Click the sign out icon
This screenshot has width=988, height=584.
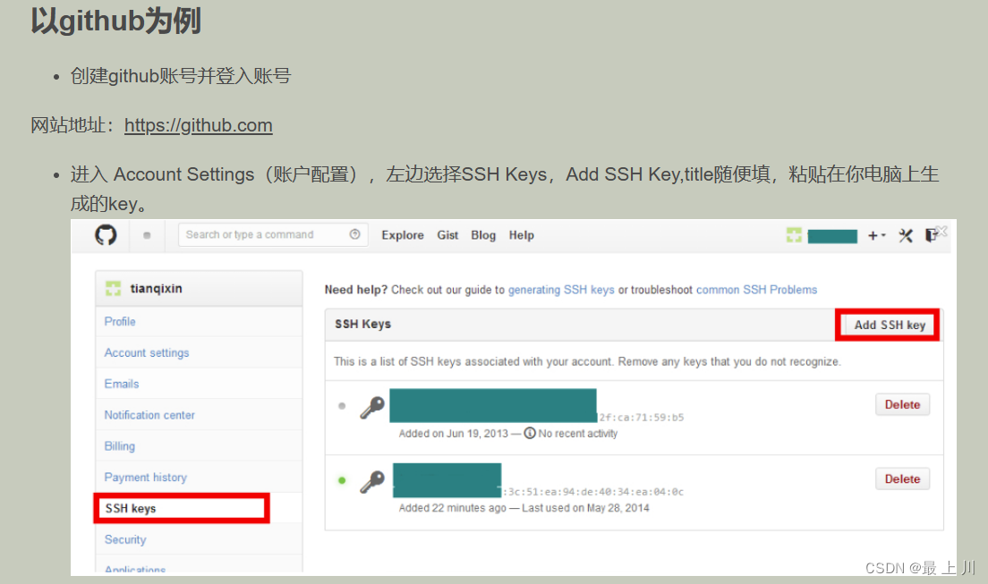coord(932,235)
